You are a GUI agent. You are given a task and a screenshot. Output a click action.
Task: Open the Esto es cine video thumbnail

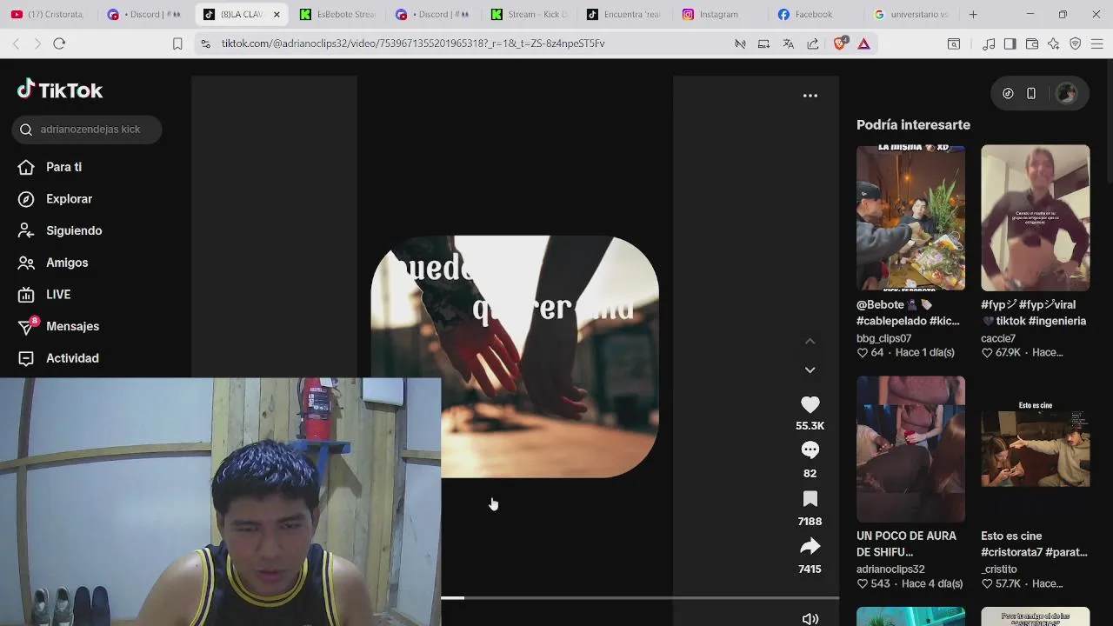pos(1035,449)
